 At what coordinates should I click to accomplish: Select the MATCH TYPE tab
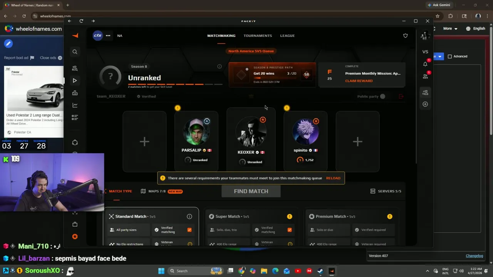pos(117,191)
